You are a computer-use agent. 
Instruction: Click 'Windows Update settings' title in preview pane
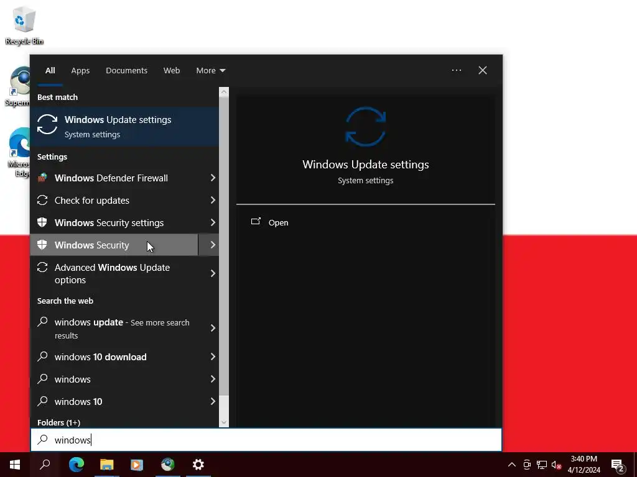click(x=366, y=164)
